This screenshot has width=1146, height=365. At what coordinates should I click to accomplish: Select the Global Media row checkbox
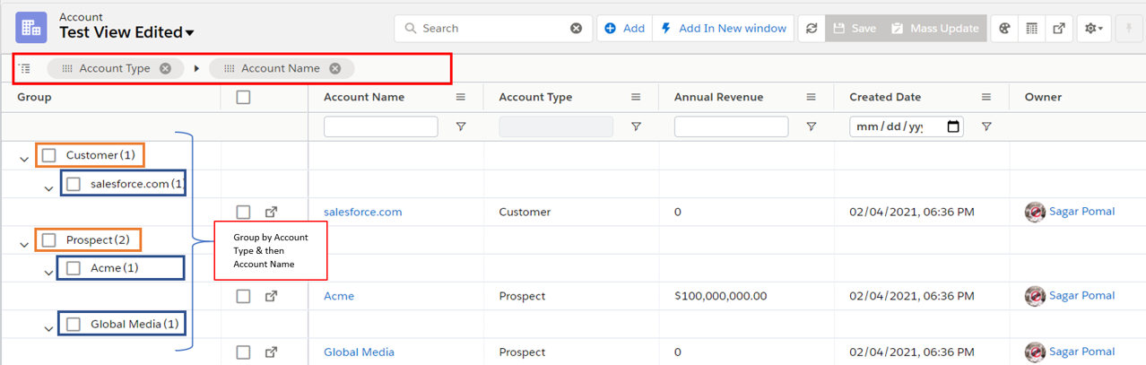pyautogui.click(x=244, y=352)
